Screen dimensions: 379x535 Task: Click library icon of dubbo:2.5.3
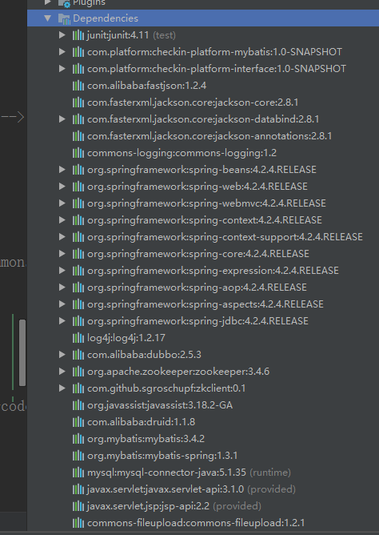[x=78, y=355]
